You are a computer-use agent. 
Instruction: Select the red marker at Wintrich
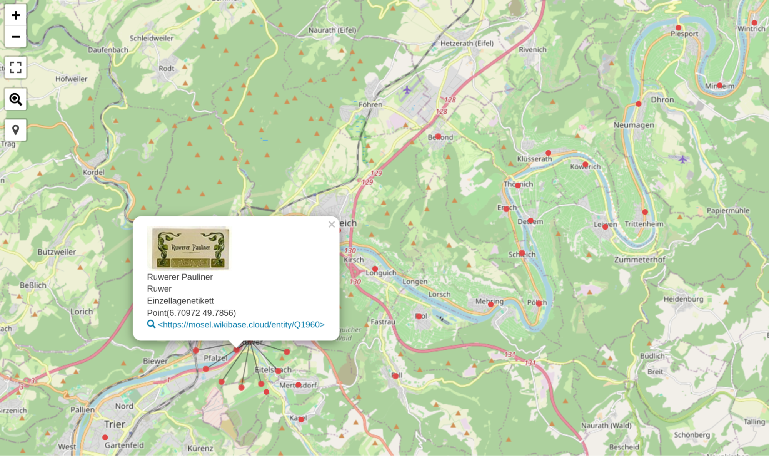click(754, 23)
